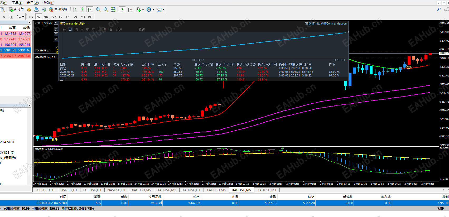The width and height of the screenshot is (449, 217).
Task: Sort orders by 时间 column header
Action: (x=63, y=197)
